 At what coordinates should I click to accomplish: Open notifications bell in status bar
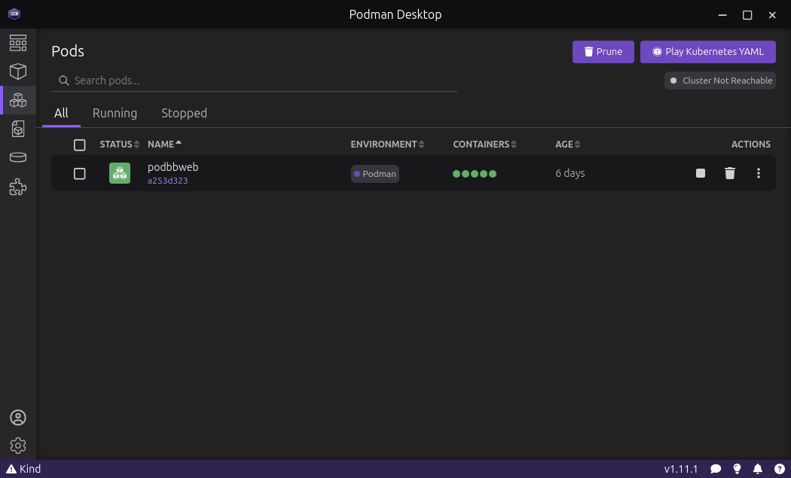pyautogui.click(x=758, y=469)
